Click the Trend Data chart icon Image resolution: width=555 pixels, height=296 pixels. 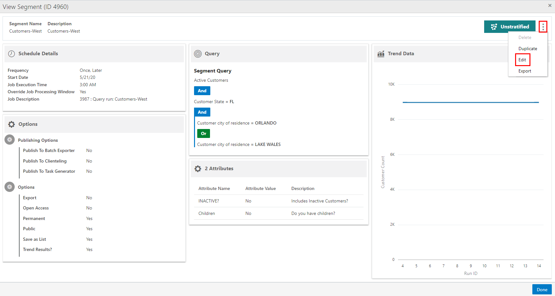[x=381, y=54]
